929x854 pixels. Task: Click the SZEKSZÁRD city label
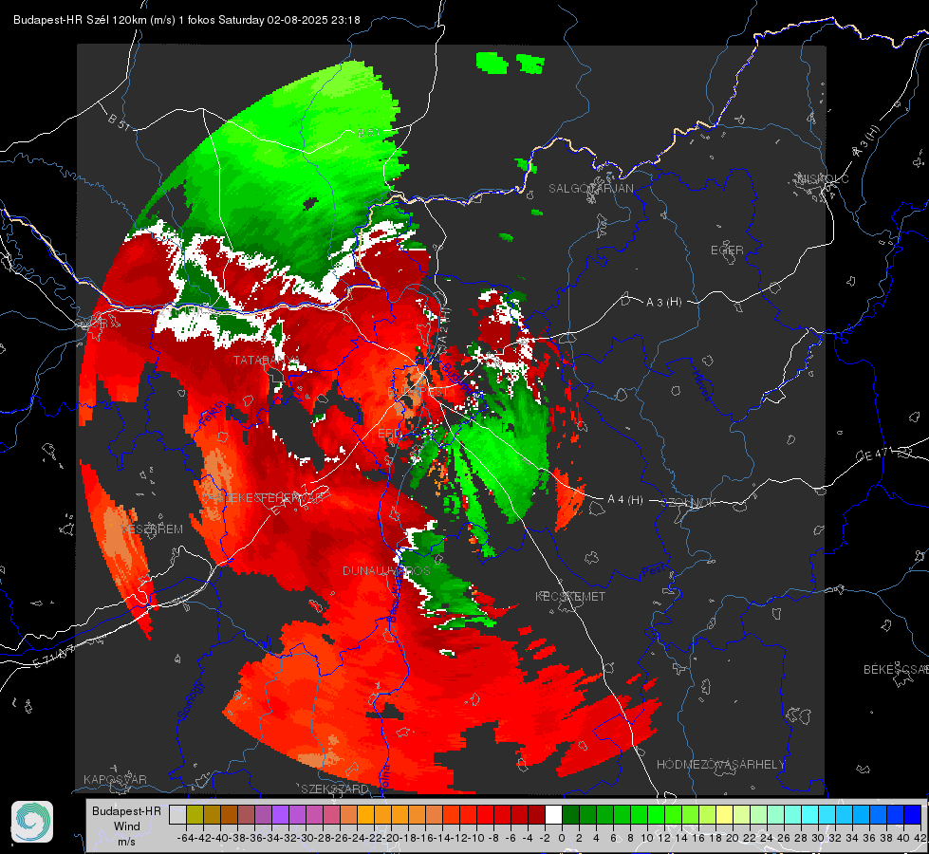[335, 789]
